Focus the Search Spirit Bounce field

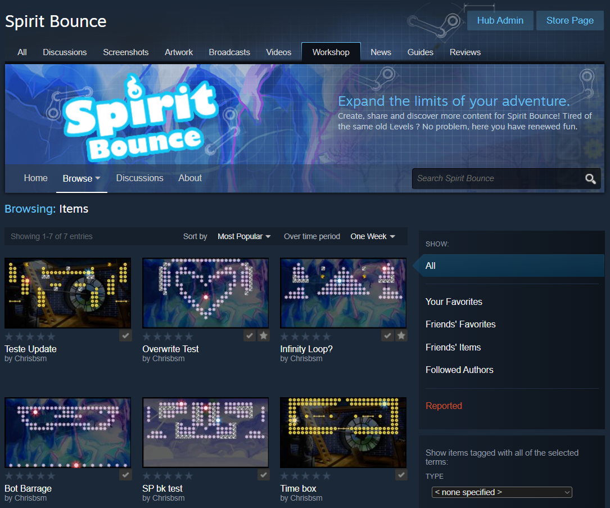(x=496, y=179)
